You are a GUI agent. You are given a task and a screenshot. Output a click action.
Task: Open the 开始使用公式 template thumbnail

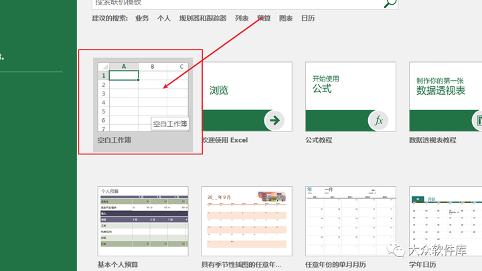click(x=351, y=97)
